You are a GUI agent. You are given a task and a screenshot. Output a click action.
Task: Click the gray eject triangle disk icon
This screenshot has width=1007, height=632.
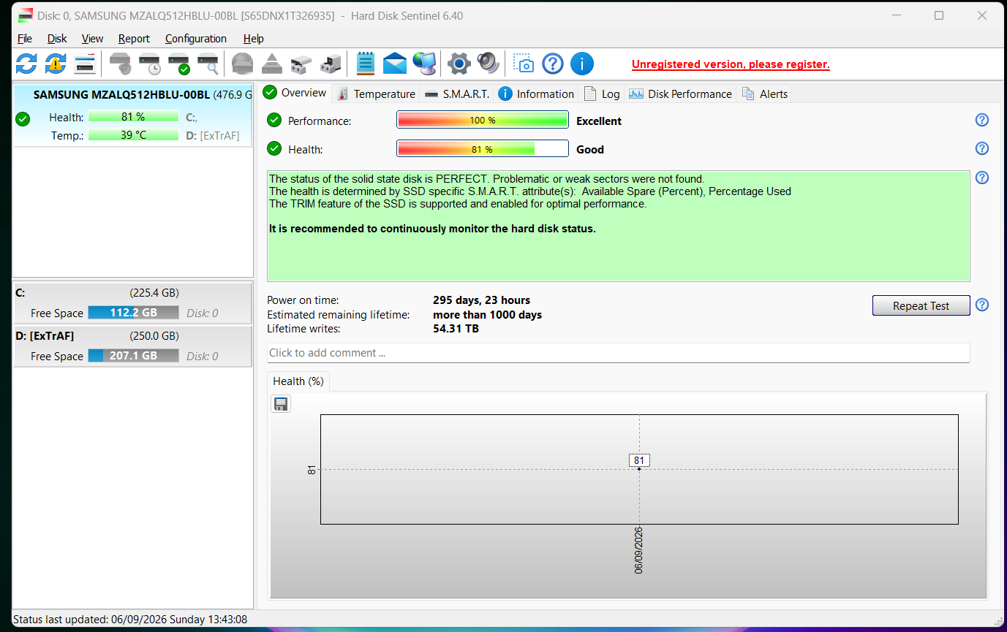click(271, 64)
